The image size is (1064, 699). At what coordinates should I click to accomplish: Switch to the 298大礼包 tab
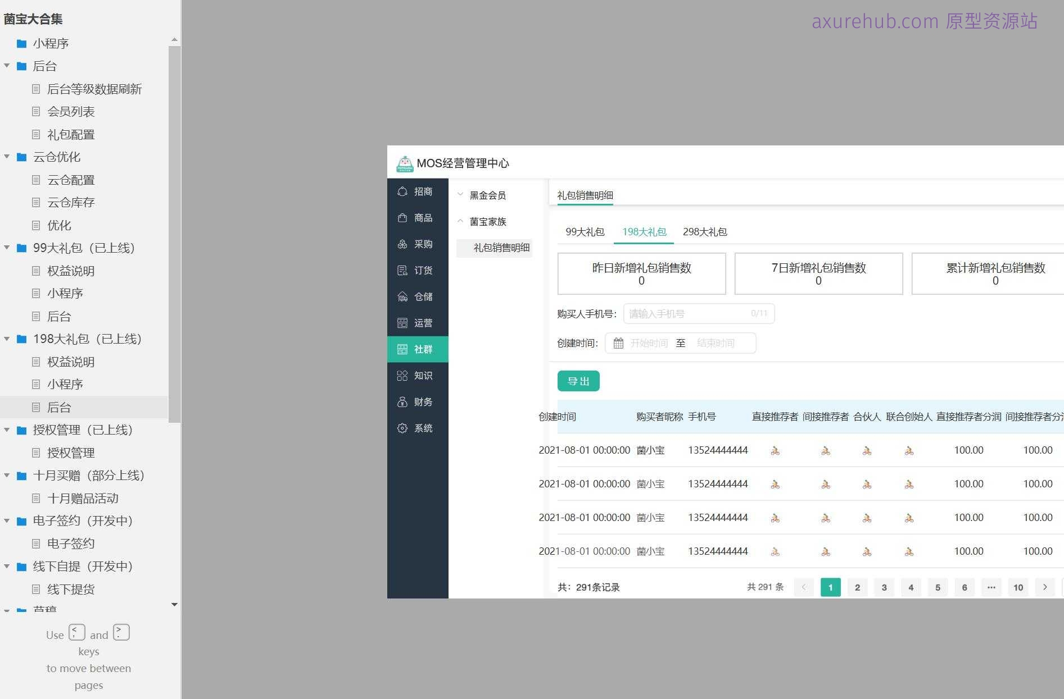click(x=704, y=232)
